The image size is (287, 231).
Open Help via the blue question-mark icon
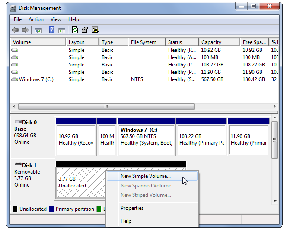(x=51, y=30)
